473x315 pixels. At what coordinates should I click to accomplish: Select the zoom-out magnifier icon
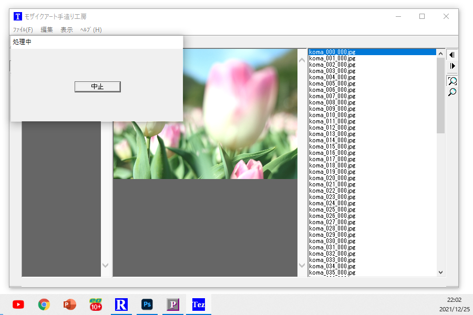click(x=452, y=92)
